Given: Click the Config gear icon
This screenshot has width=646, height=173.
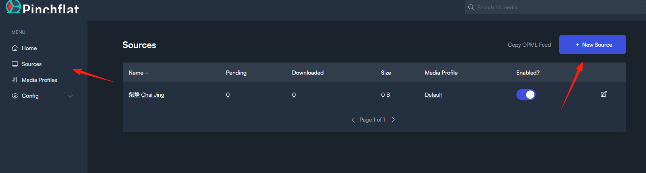Looking at the screenshot, I should point(15,96).
